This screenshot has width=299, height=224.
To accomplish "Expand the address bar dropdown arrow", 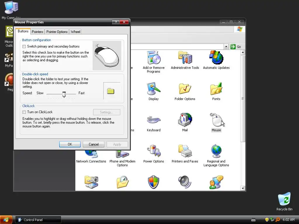I will click(x=226, y=47).
